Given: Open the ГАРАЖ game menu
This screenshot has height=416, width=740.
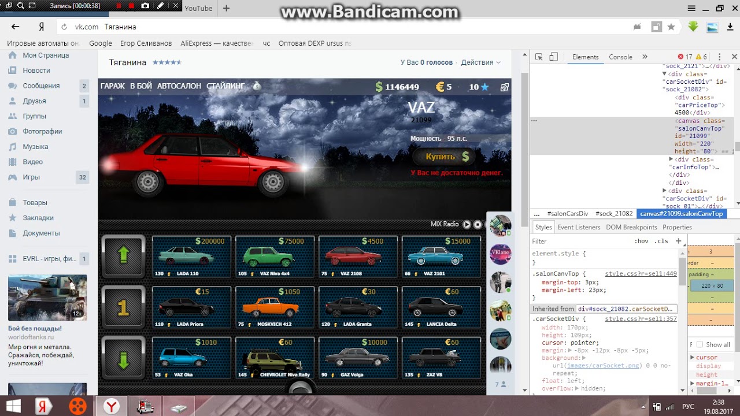Looking at the screenshot, I should click(x=113, y=86).
